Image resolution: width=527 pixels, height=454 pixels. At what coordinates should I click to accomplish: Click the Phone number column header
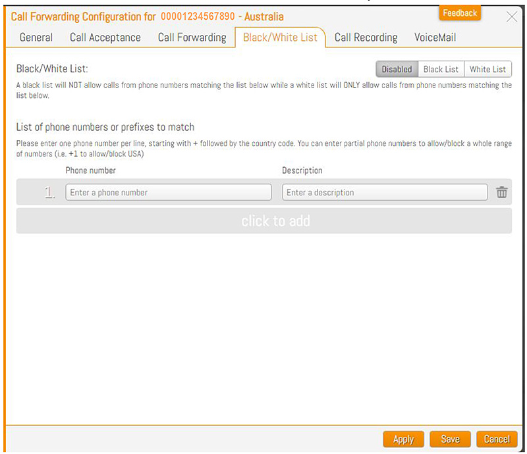90,170
